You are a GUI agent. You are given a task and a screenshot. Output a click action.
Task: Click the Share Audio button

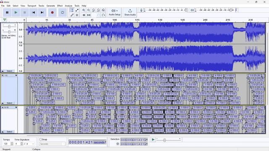click(x=130, y=13)
